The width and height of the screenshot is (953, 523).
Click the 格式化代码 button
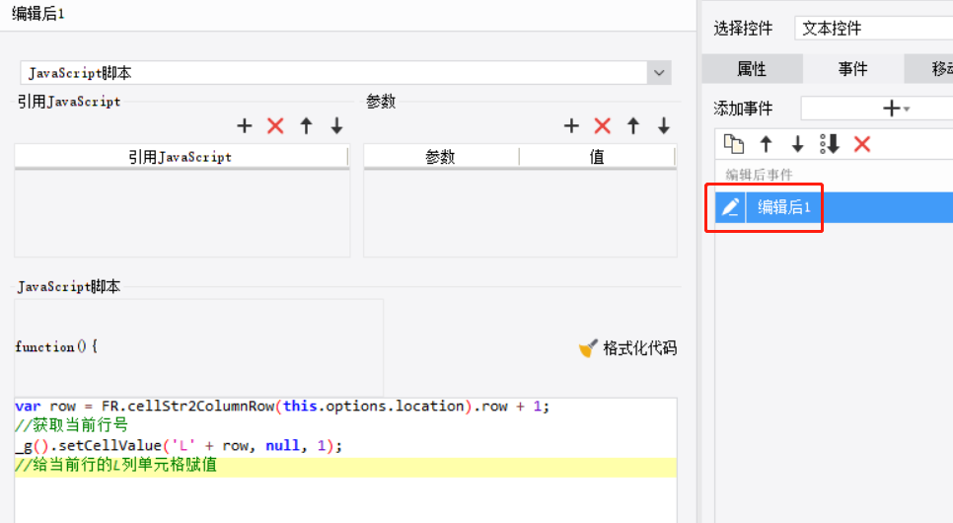[x=627, y=348]
